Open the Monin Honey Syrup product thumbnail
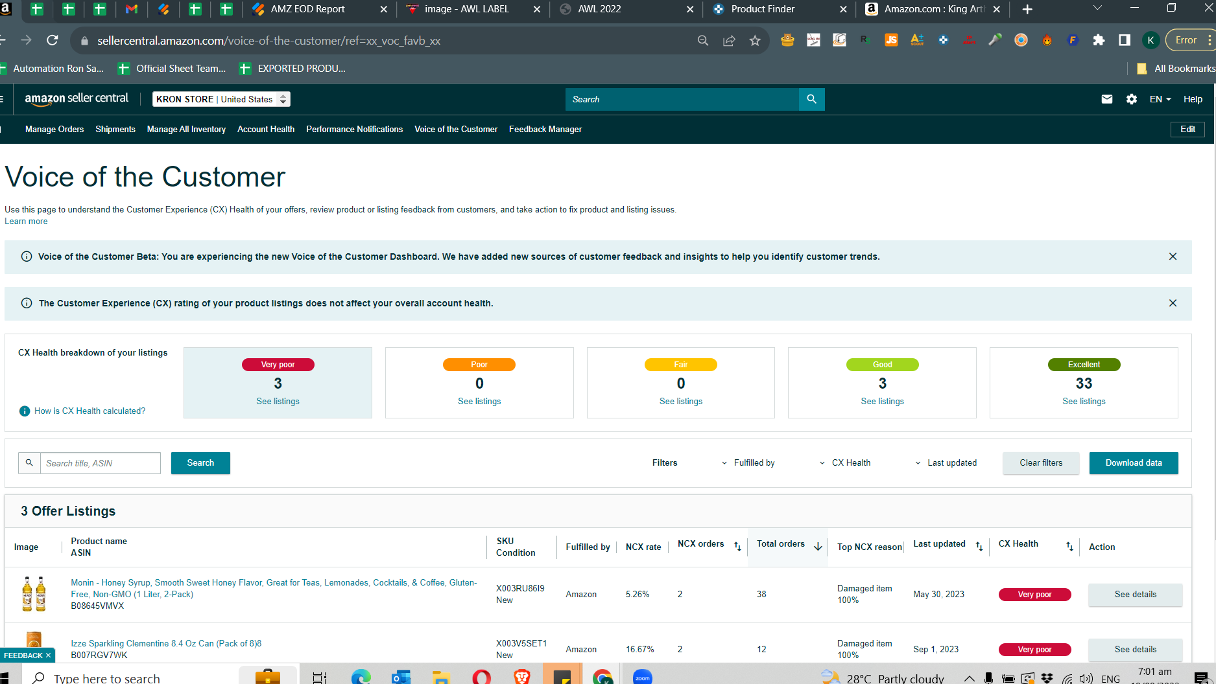Viewport: 1216px width, 684px height. (x=34, y=594)
